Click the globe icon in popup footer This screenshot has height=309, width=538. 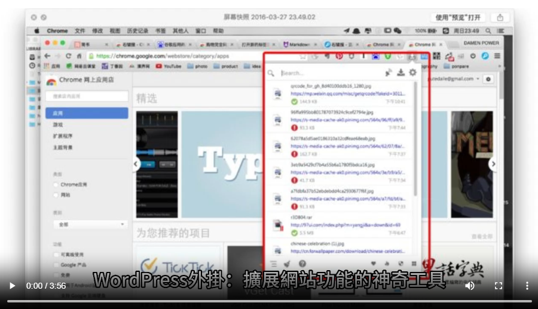pos(401,264)
